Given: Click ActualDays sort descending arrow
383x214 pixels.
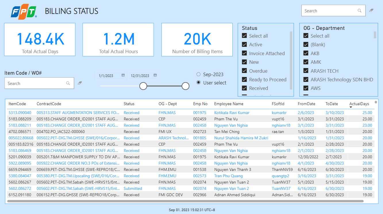Looking at the screenshot, I should pyautogui.click(x=351, y=107).
